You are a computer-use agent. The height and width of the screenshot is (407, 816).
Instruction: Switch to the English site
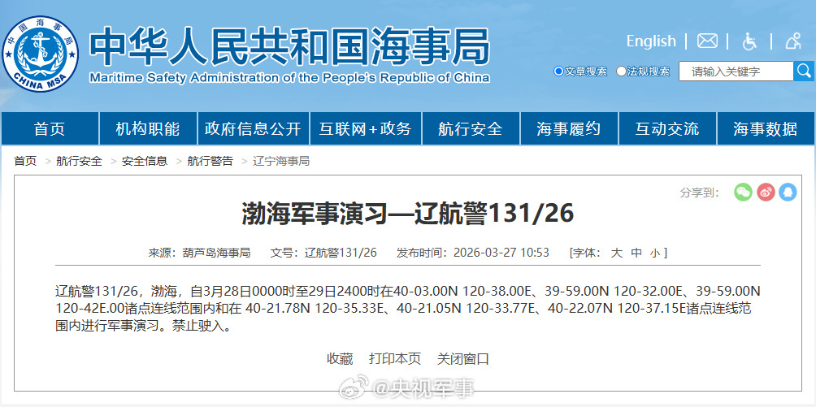(651, 41)
